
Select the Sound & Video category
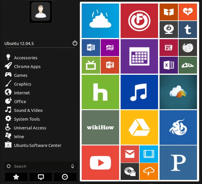[24, 110]
